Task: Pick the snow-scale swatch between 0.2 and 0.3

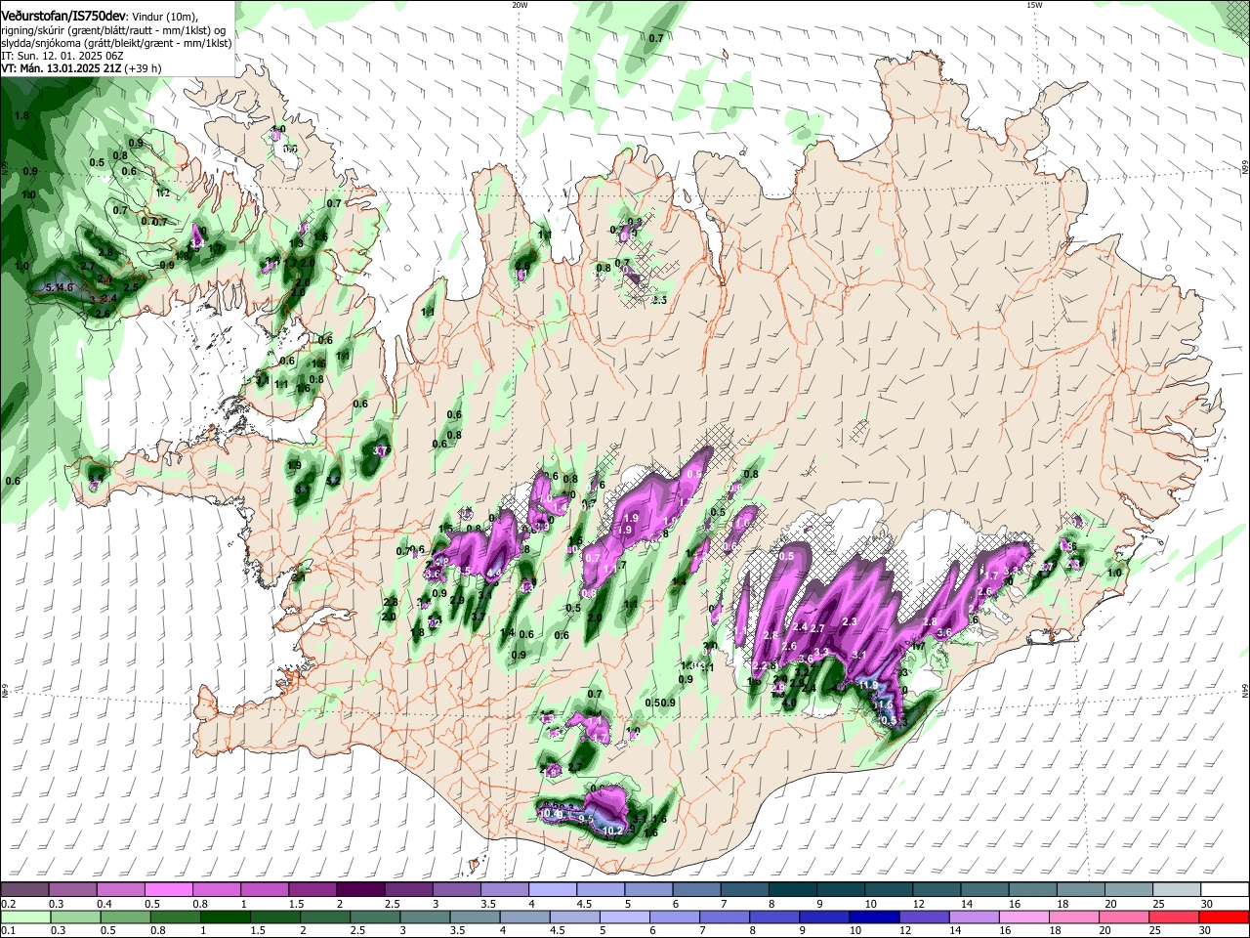Action: tap(24, 890)
